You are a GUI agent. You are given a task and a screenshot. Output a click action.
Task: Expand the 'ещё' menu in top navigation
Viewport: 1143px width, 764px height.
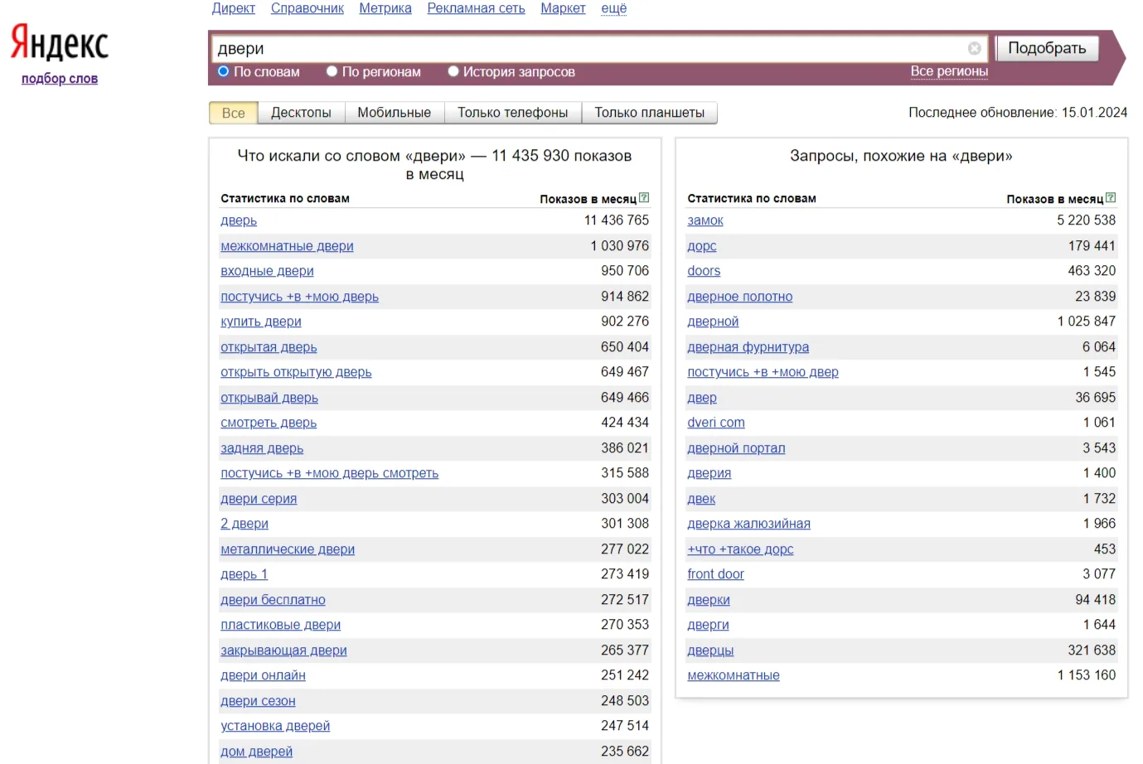click(x=614, y=8)
